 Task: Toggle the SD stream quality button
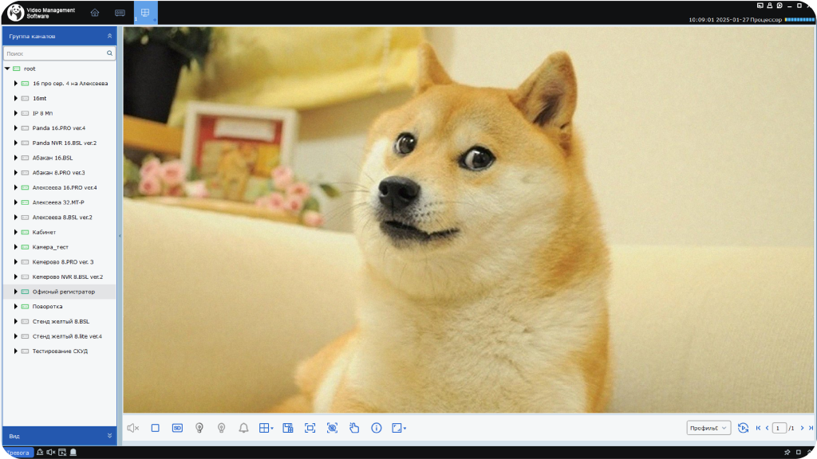(x=177, y=428)
